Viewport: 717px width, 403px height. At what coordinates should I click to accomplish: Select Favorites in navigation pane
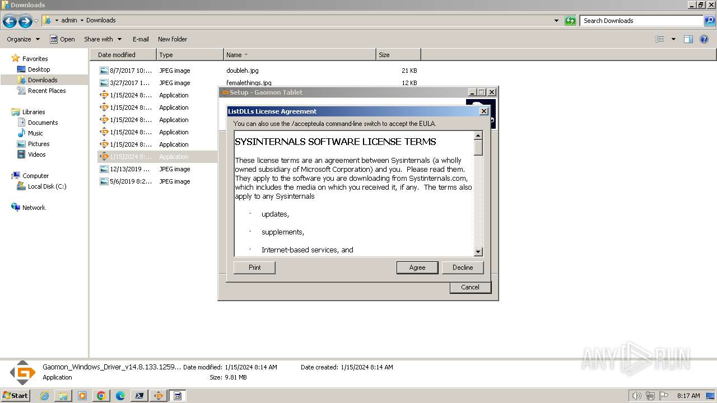tap(35, 59)
